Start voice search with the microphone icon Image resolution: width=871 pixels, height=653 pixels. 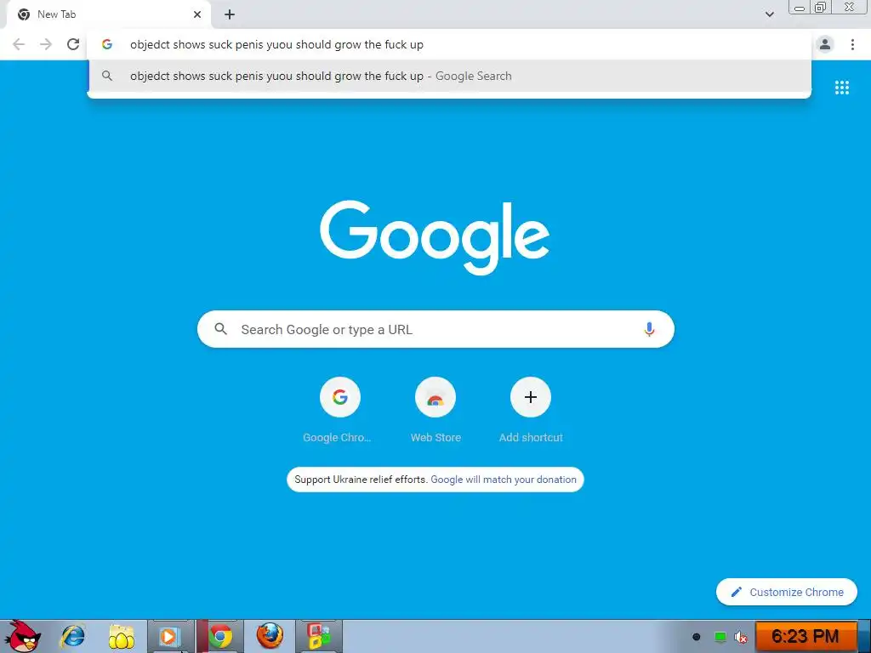coord(649,329)
